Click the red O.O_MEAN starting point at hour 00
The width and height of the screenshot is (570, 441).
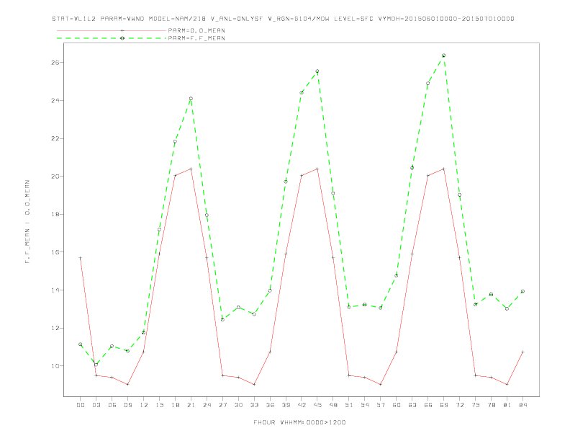click(x=81, y=258)
